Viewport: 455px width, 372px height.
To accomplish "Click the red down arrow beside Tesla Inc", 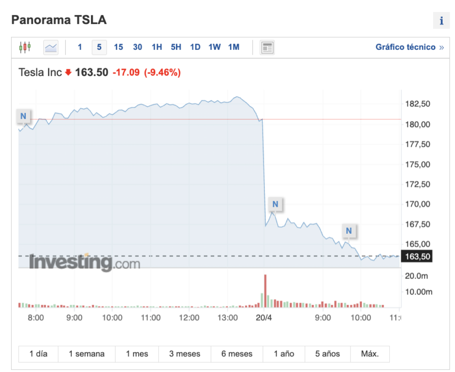I will tap(68, 72).
